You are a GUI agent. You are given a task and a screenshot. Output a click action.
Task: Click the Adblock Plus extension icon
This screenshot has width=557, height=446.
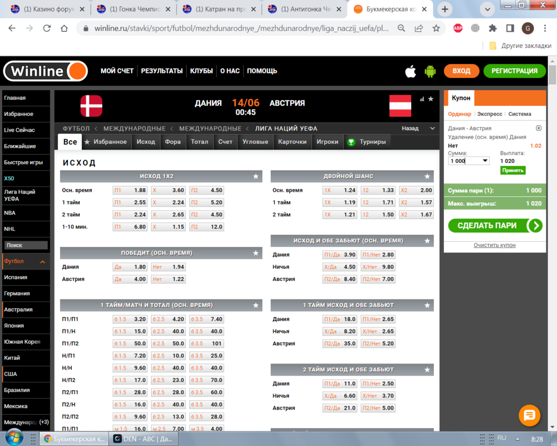click(x=458, y=28)
